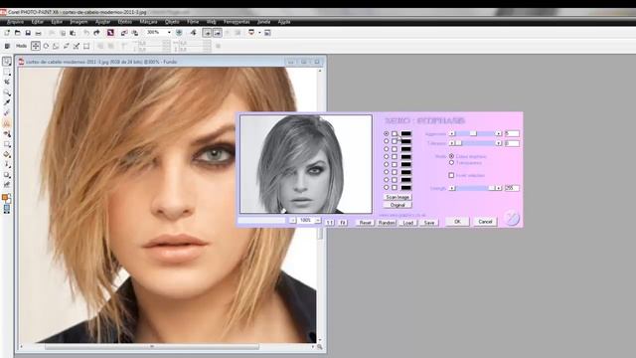Select the last colour row radio button

click(387, 188)
